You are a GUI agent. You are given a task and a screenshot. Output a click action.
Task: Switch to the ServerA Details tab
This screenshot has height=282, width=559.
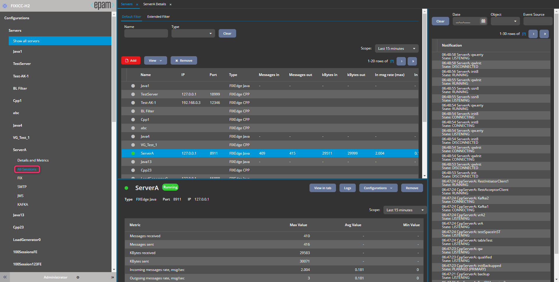tap(155, 4)
